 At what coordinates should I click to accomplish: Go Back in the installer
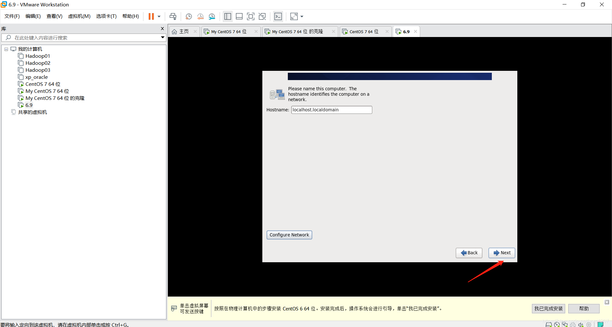(469, 253)
